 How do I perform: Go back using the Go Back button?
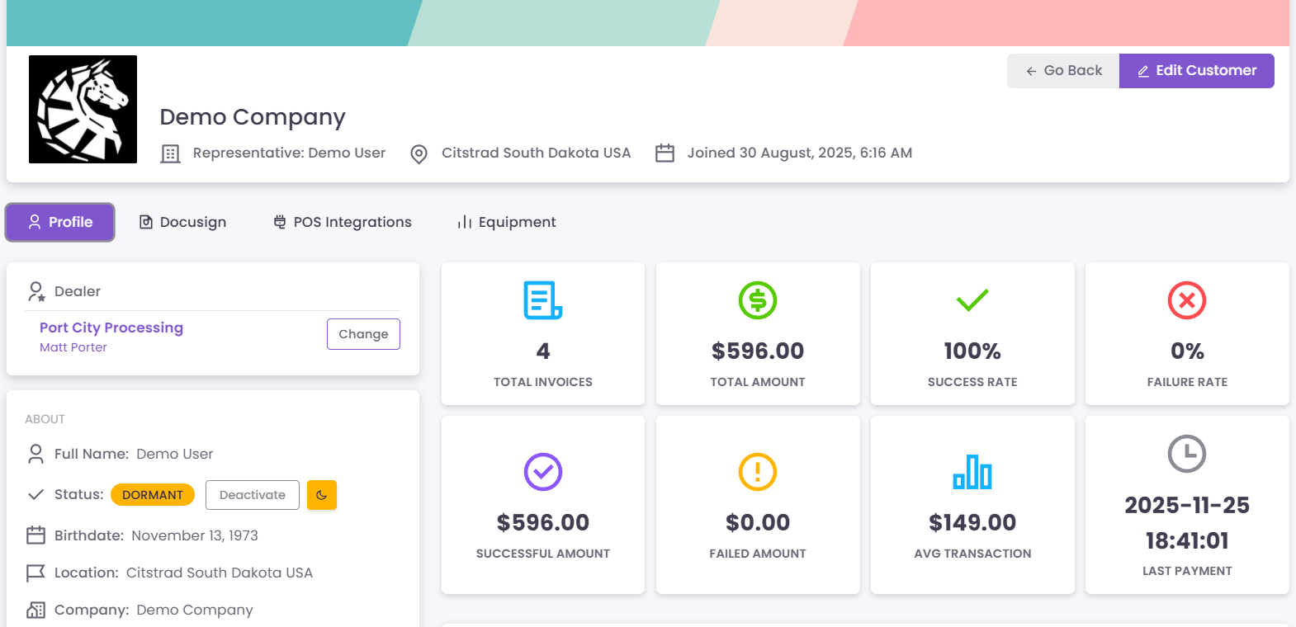(x=1063, y=71)
